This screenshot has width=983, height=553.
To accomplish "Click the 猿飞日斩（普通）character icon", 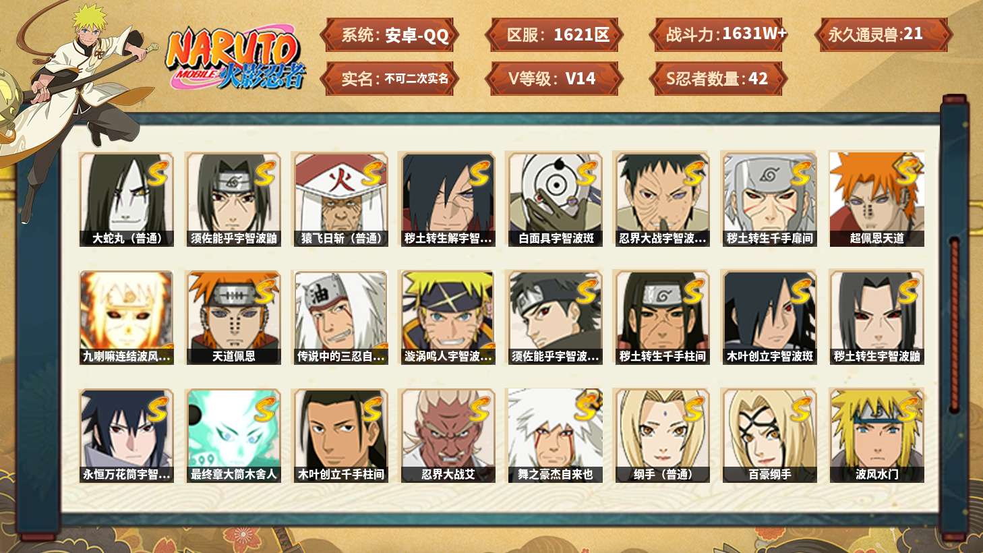I will (340, 199).
